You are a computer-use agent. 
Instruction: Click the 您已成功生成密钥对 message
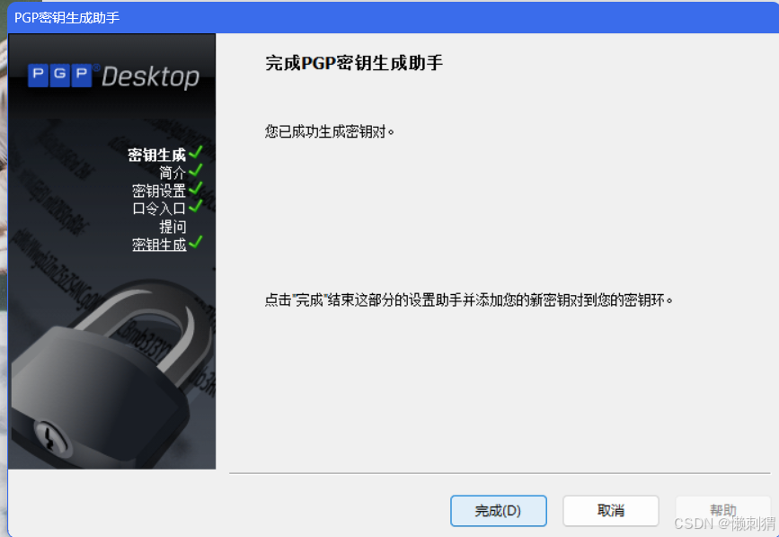330,131
